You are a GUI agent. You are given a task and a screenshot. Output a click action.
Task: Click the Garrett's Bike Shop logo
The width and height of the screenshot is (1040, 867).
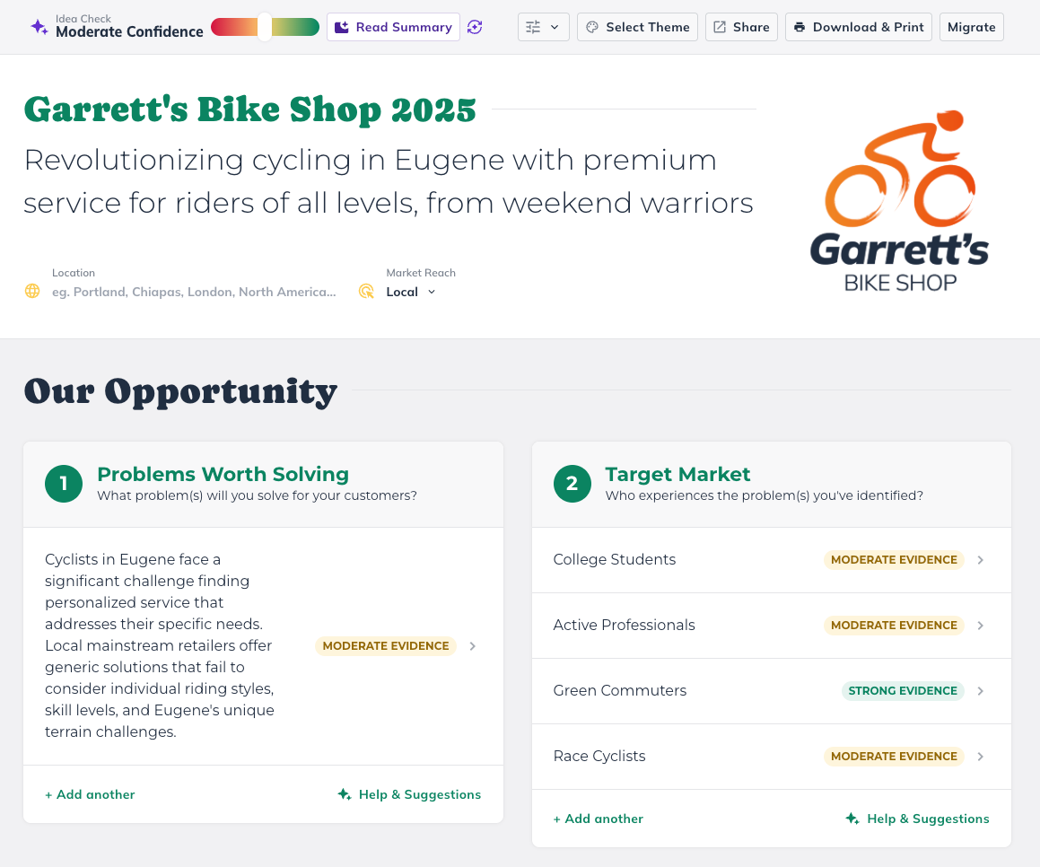tap(899, 202)
